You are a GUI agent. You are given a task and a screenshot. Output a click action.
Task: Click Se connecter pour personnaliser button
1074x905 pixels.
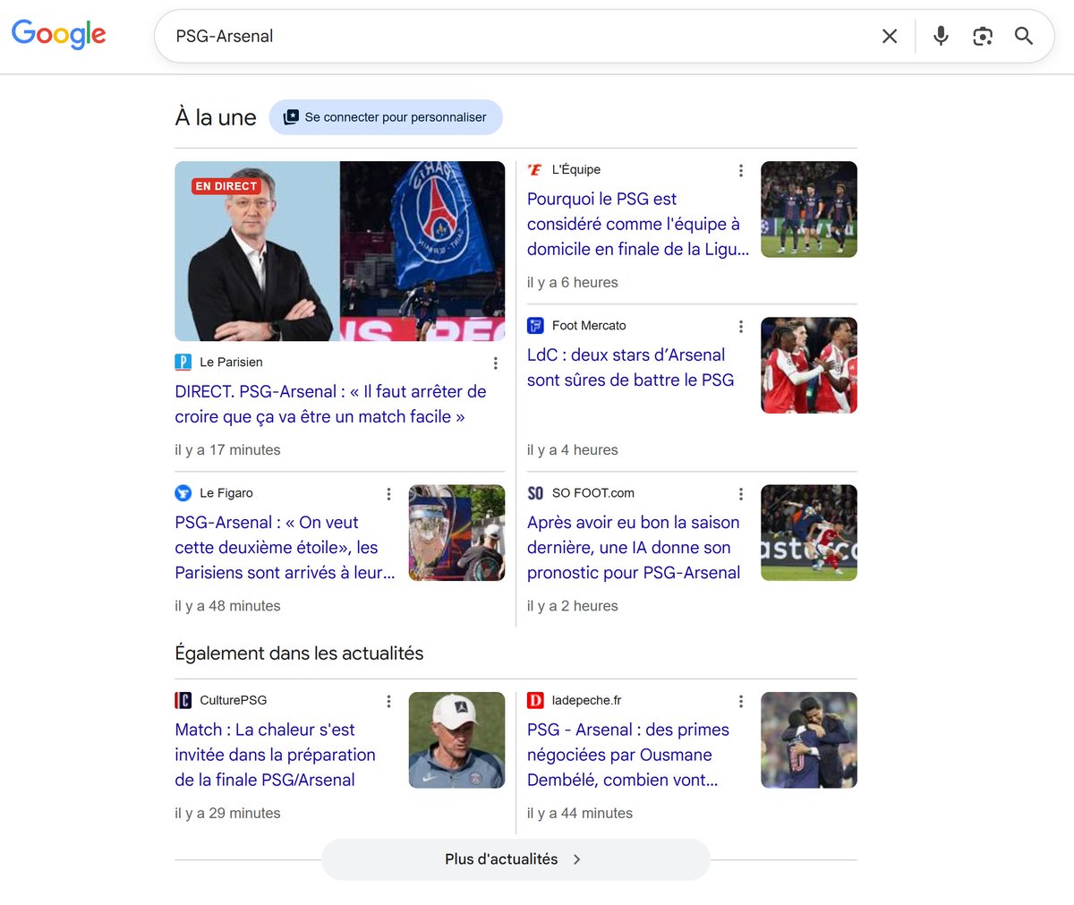[x=386, y=117]
